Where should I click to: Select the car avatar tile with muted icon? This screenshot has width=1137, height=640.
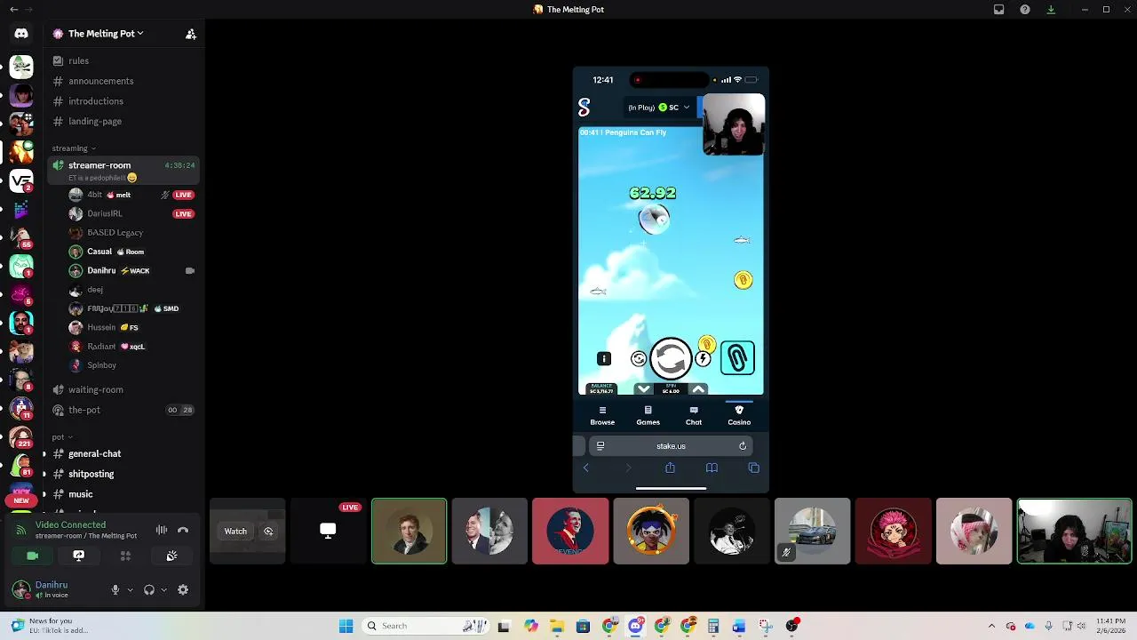click(x=812, y=532)
